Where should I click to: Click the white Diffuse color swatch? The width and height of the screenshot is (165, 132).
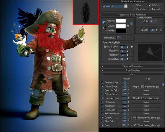(x=121, y=26)
